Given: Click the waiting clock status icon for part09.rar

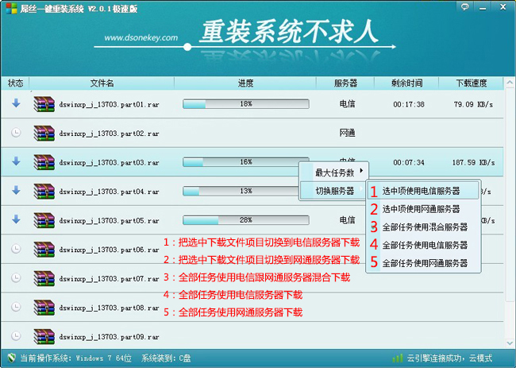Looking at the screenshot, I should 16,335.
